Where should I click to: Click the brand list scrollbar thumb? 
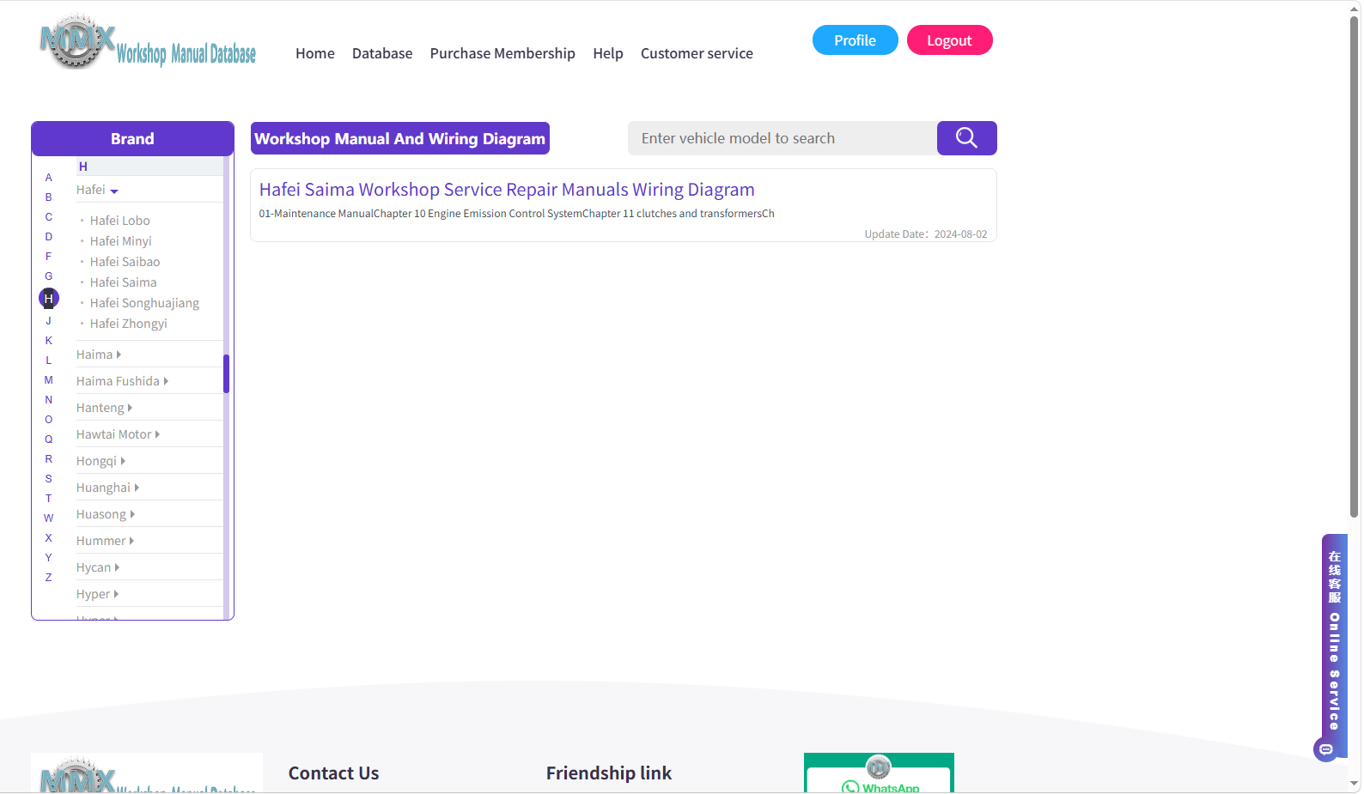coord(226,373)
